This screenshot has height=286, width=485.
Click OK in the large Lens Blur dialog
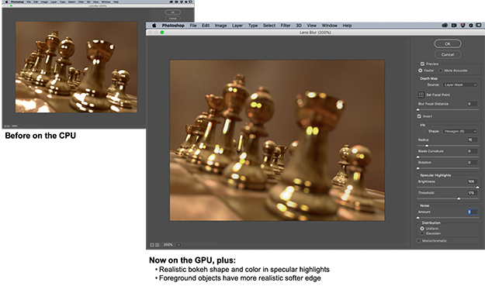coord(448,43)
